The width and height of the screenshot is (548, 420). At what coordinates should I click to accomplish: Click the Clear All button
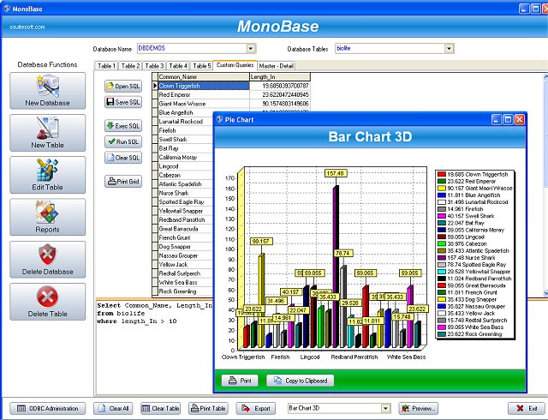[113, 408]
